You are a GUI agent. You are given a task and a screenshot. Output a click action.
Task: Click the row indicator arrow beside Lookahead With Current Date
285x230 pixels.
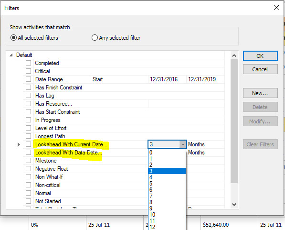(x=19, y=144)
